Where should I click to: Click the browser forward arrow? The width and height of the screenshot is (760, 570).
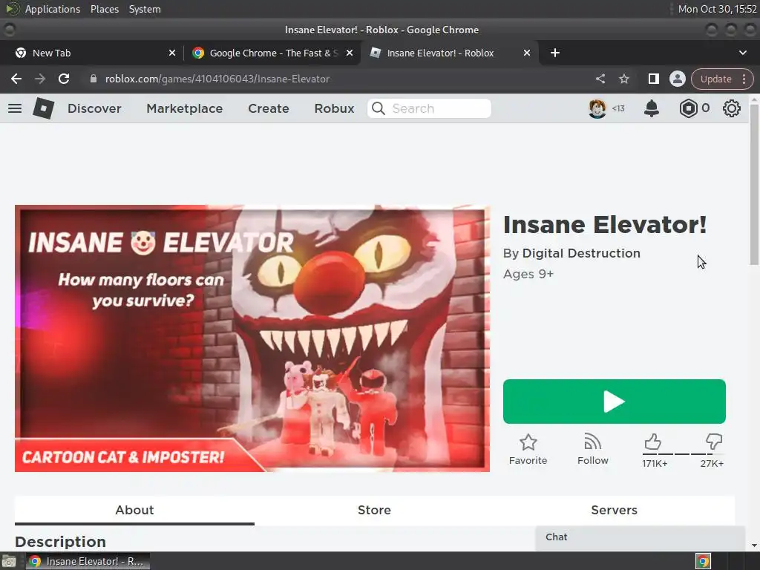tap(40, 79)
